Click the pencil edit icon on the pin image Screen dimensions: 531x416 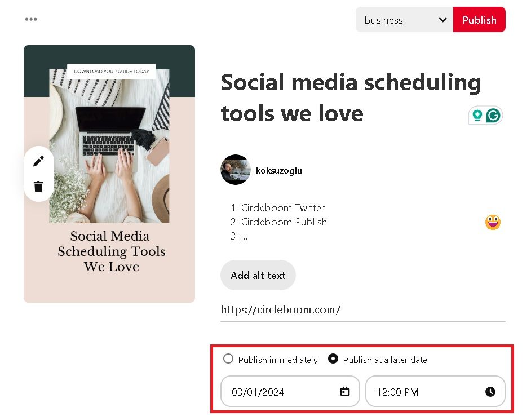point(38,161)
